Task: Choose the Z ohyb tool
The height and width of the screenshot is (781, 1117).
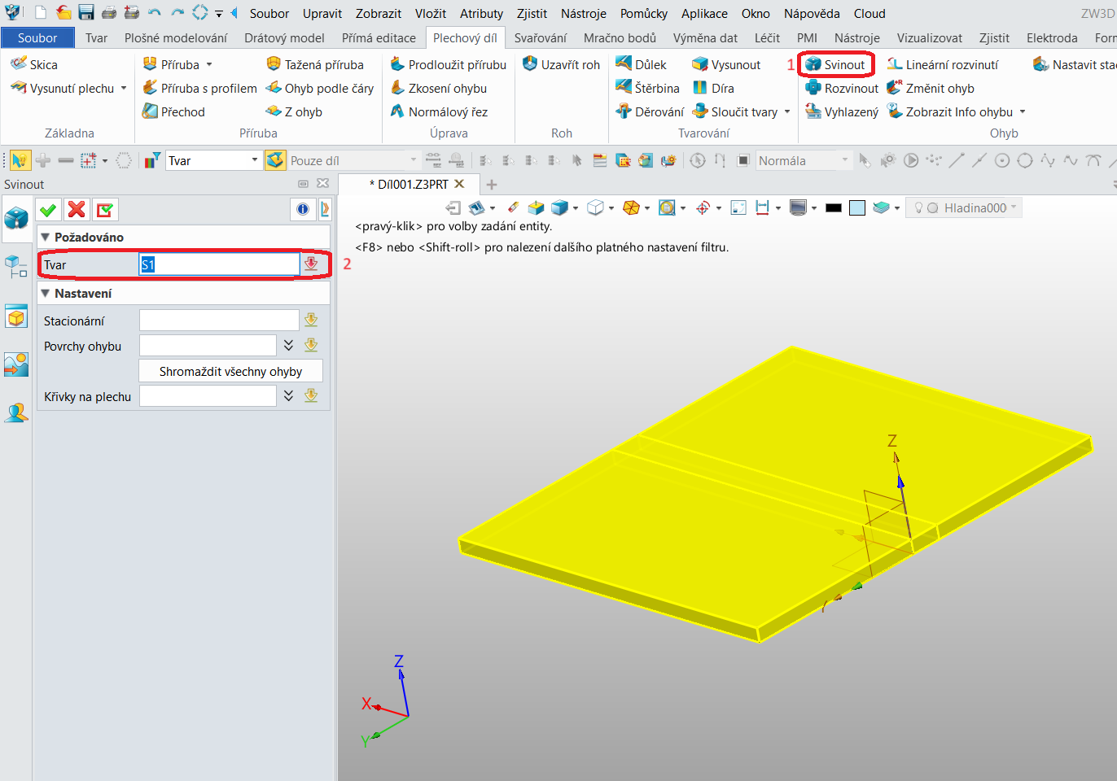Action: (295, 111)
